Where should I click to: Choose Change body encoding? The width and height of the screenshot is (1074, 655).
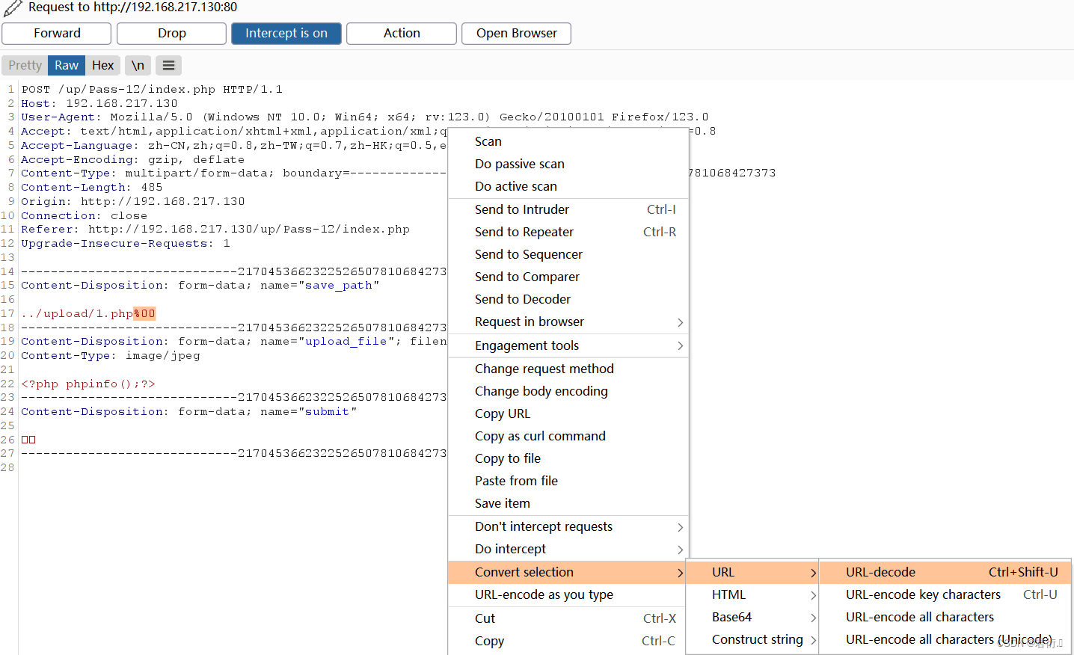568,391
